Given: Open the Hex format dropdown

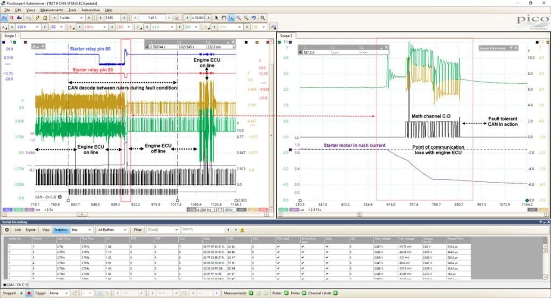Looking at the screenshot, I should tap(81, 230).
